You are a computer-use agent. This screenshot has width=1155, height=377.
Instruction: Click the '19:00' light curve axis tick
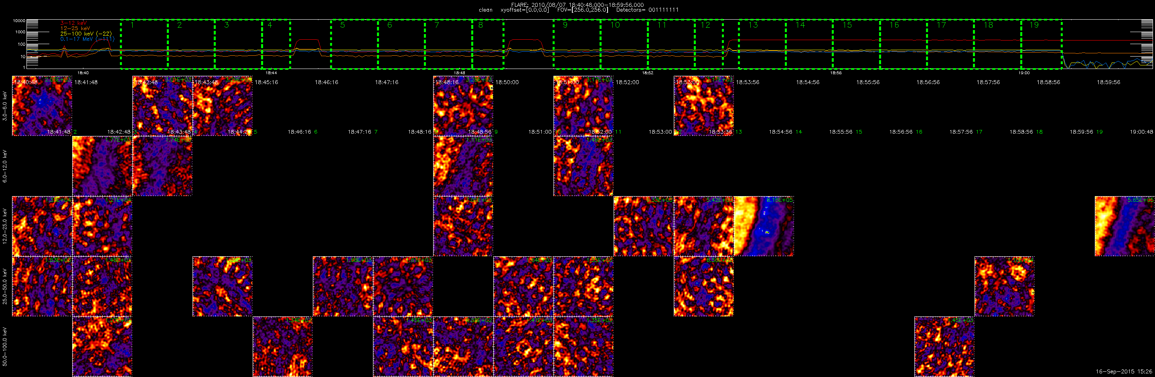point(1024,73)
